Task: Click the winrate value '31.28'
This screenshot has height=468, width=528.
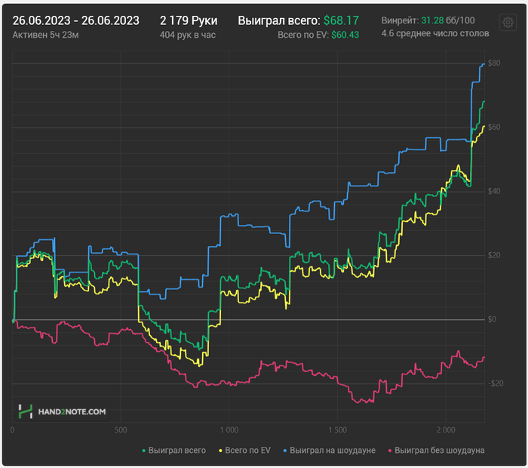Action: pos(432,20)
